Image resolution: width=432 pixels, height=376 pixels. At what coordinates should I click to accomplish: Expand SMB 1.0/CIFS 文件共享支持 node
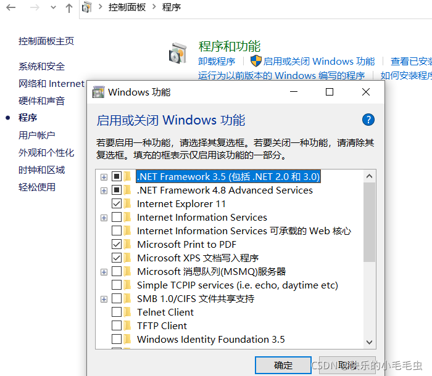tap(104, 299)
